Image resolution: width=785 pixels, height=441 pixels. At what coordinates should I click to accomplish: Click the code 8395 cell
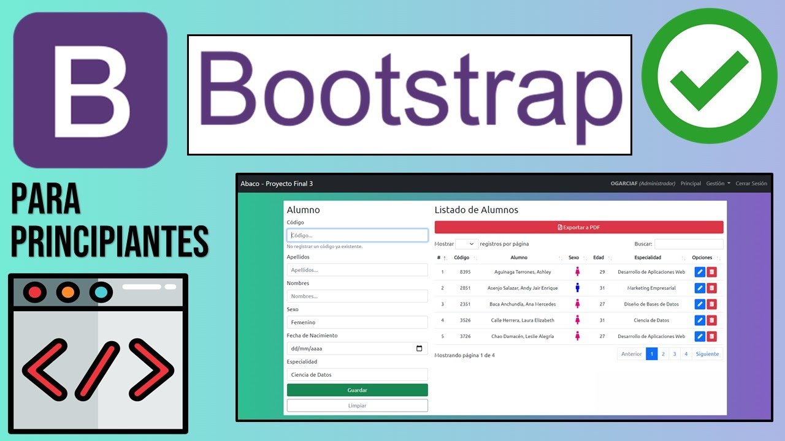click(465, 272)
